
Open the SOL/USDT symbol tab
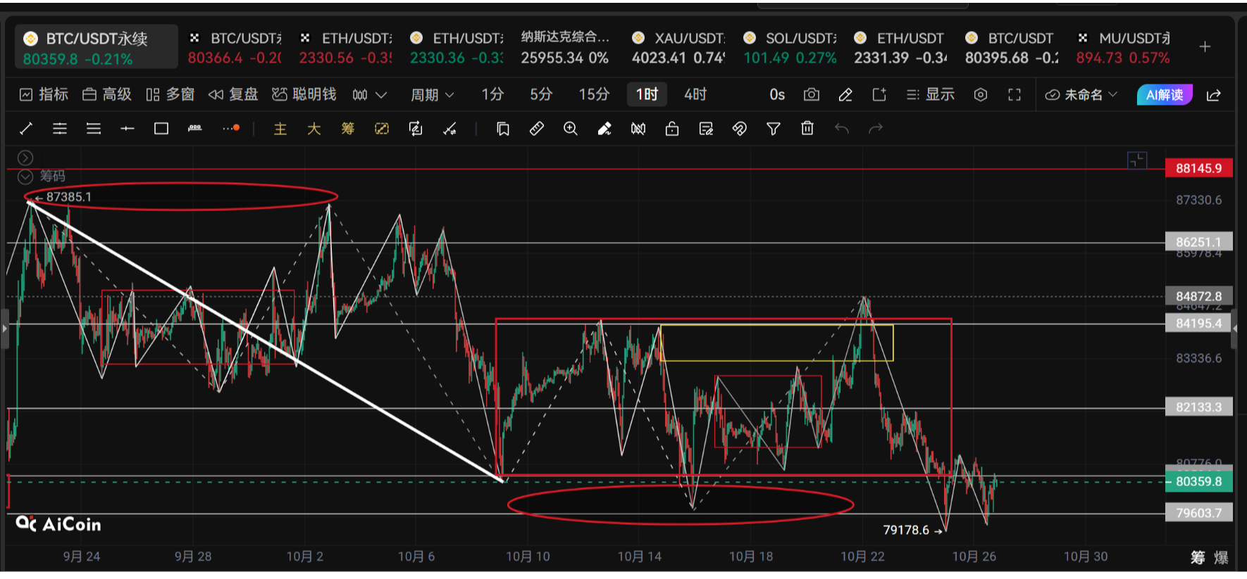[x=790, y=48]
